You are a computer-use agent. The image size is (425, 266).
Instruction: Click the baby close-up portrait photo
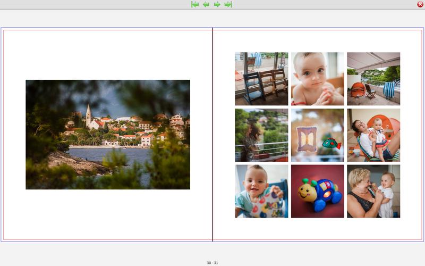(x=318, y=79)
